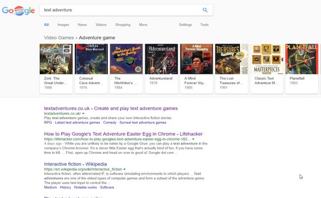Switch to the News tab
The width and height of the screenshot is (321, 198).
(x=82, y=25)
